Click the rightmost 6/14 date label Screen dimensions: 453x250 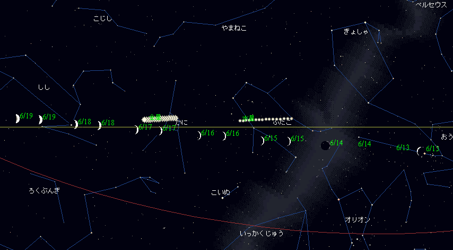(364, 144)
